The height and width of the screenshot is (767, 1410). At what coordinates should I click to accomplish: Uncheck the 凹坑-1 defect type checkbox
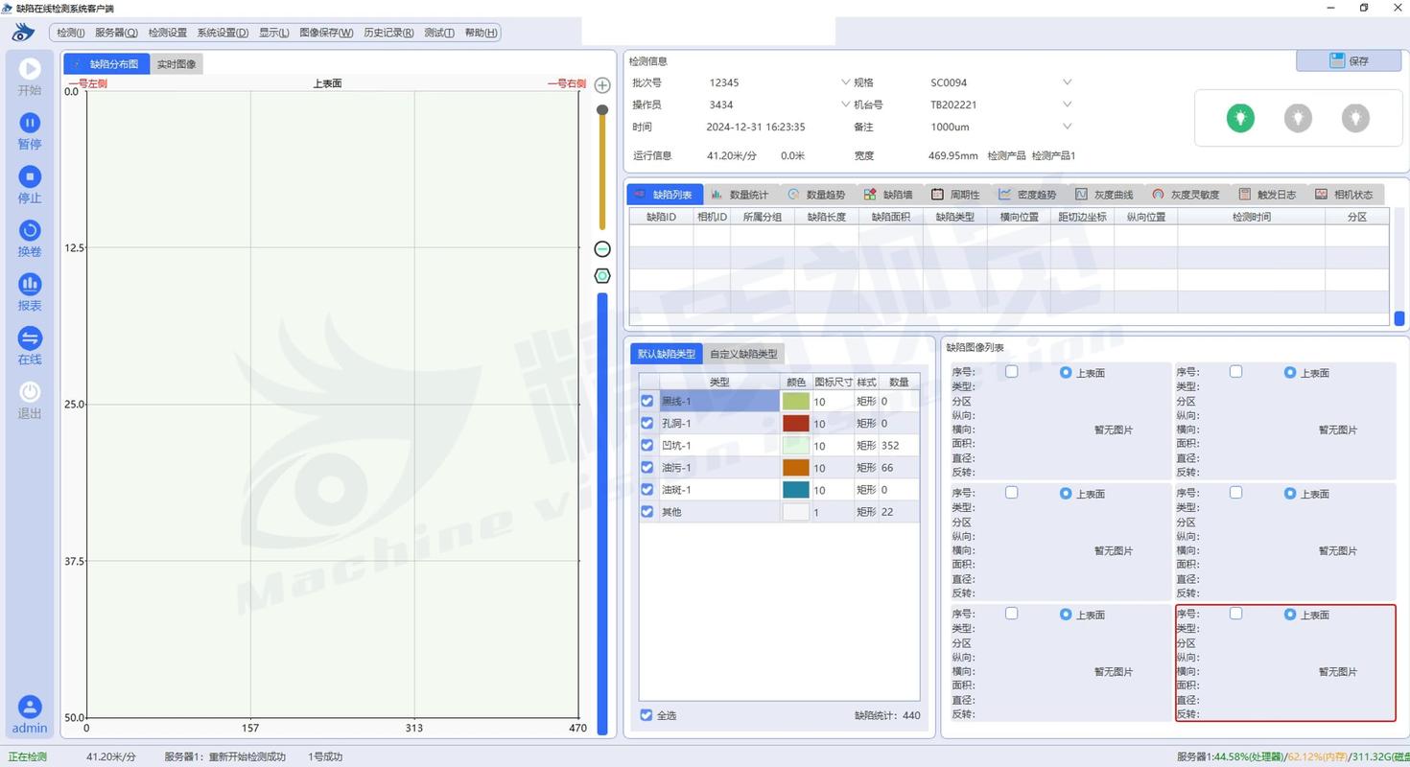[647, 446]
